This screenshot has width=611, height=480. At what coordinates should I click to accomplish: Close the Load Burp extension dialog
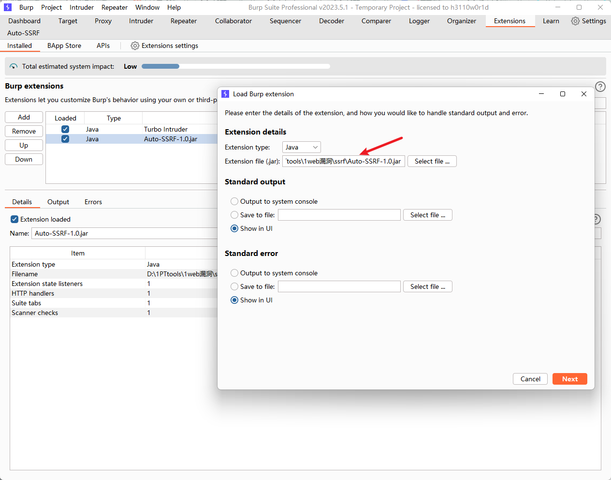click(584, 94)
